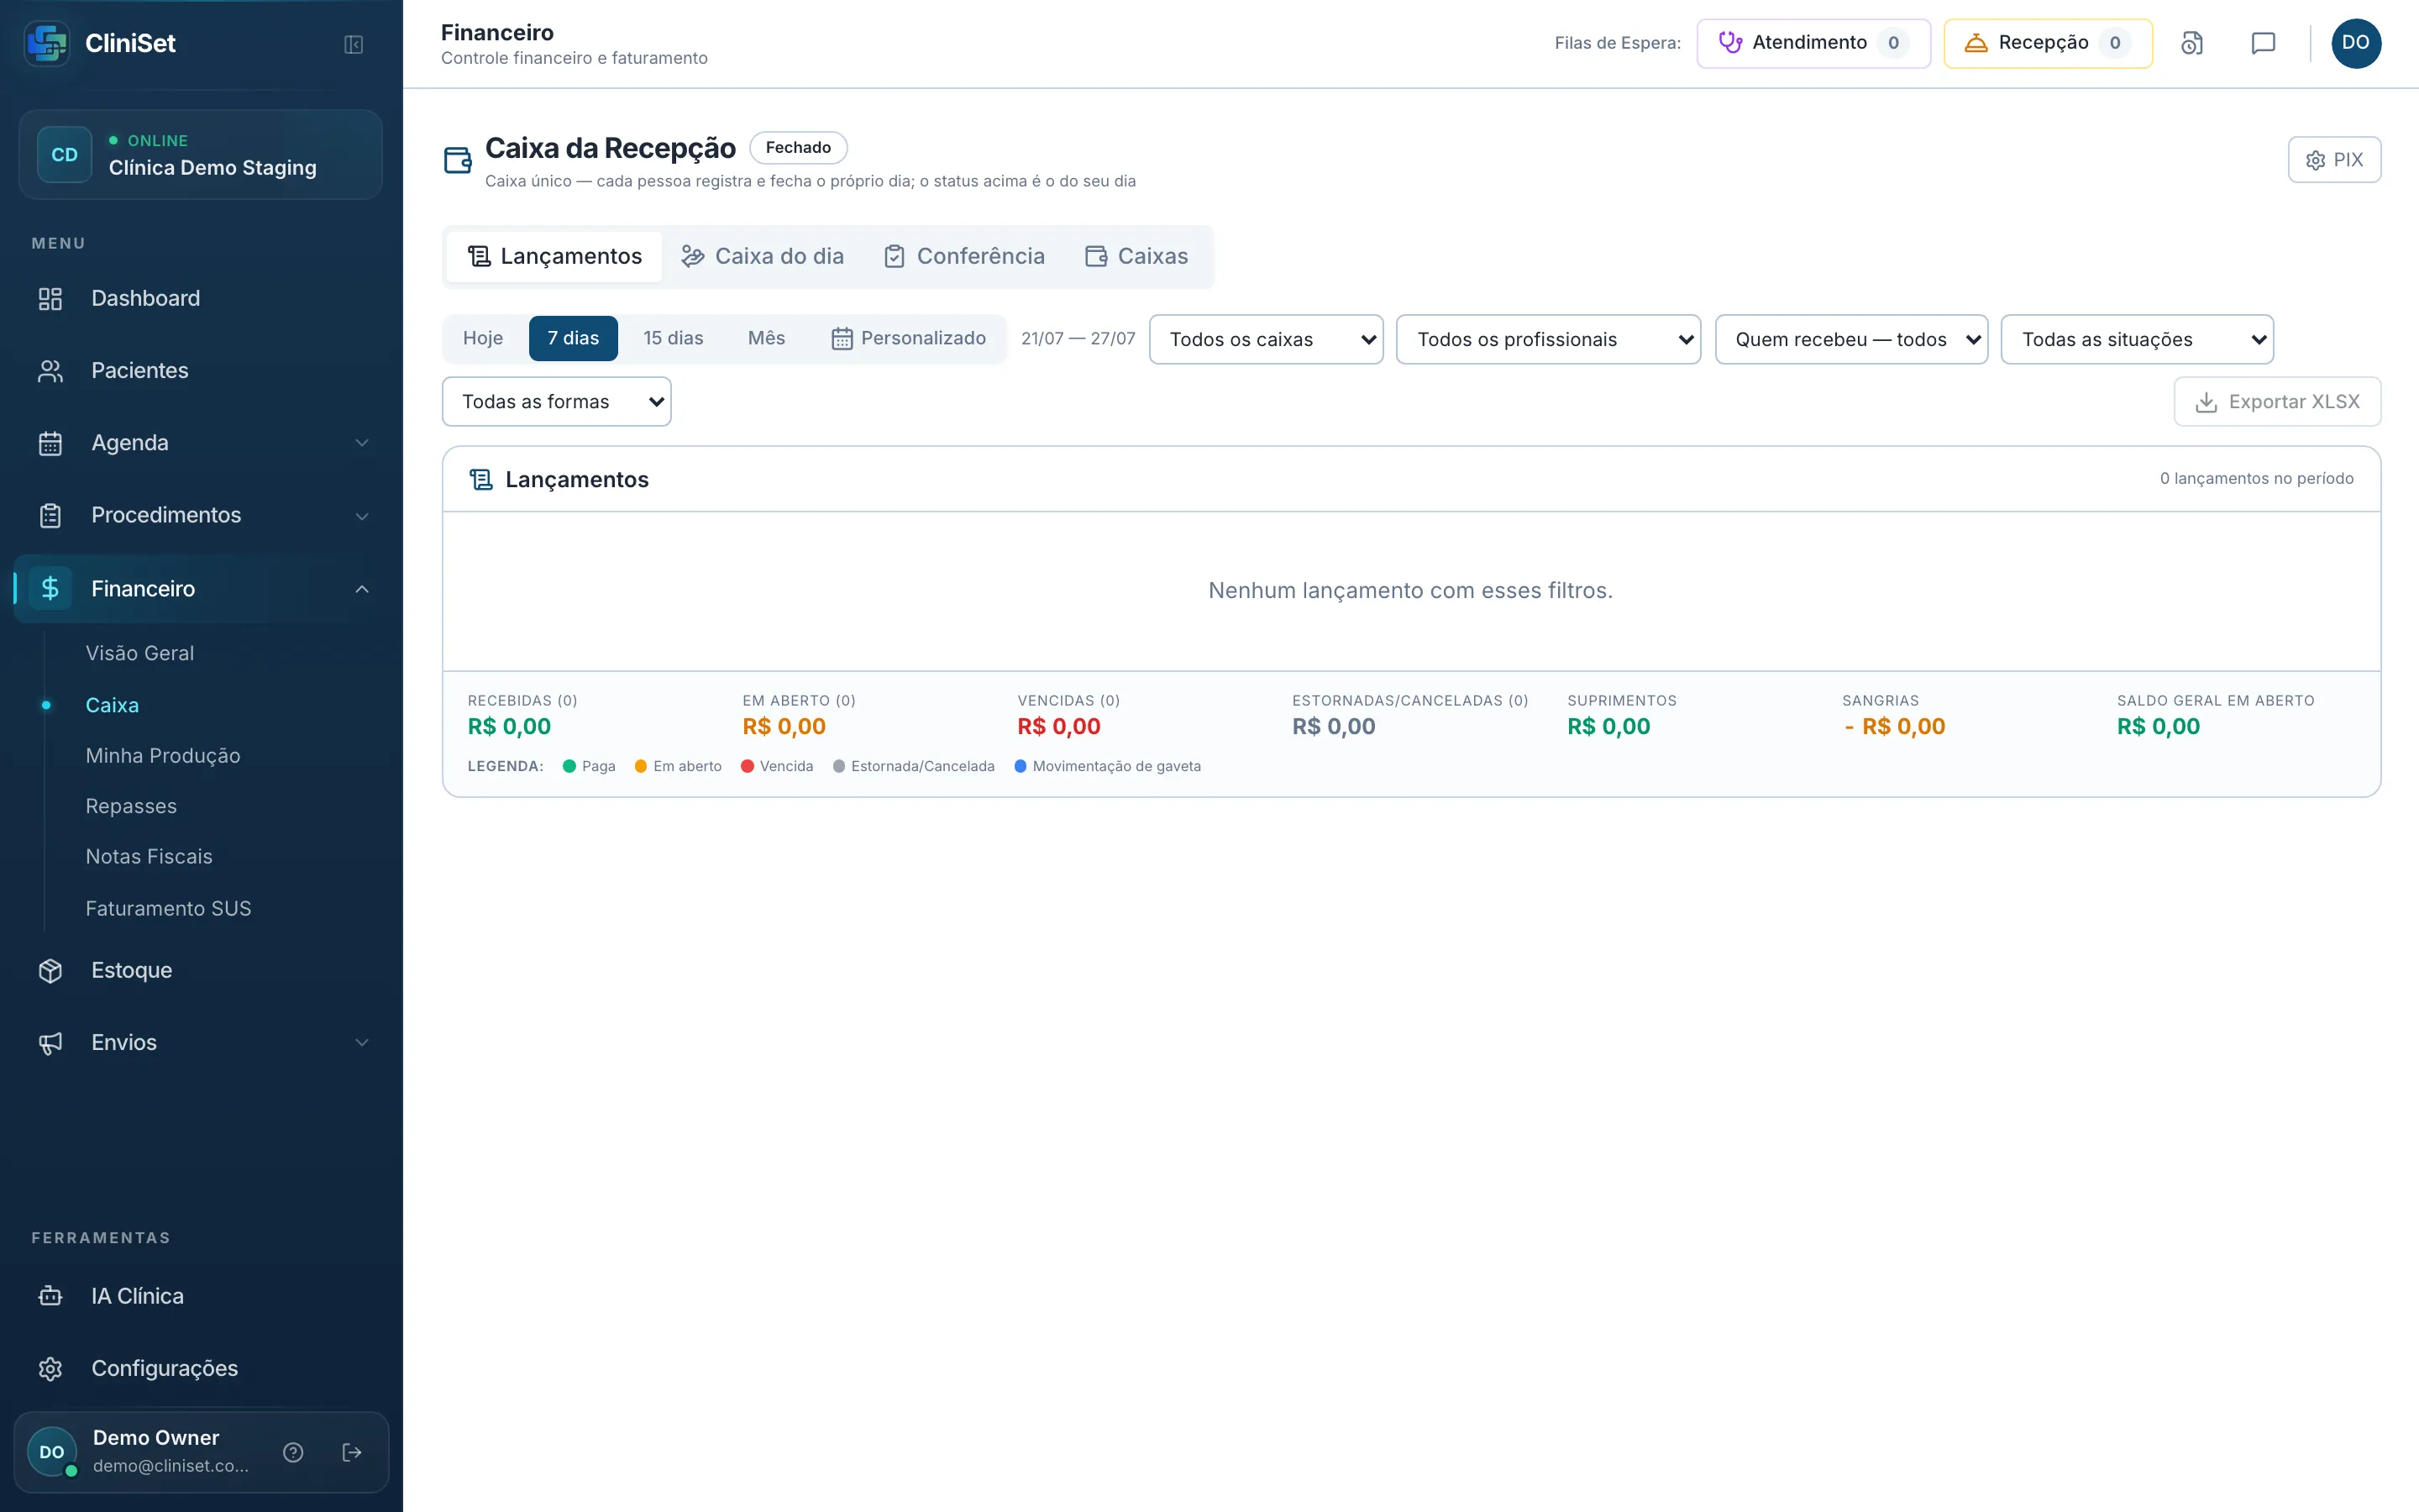Click the DO user avatar
This screenshot has height=1512, width=2419.
point(2356,43)
